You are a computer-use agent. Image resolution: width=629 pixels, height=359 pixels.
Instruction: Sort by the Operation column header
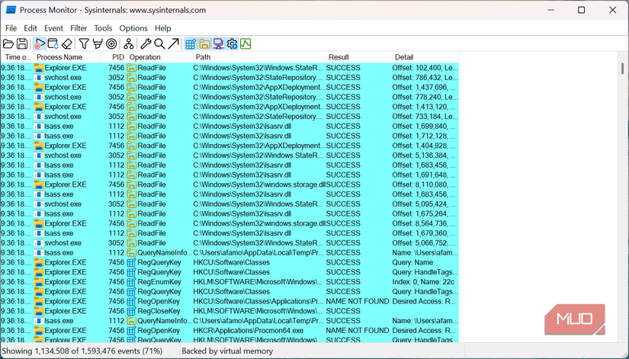coord(159,57)
